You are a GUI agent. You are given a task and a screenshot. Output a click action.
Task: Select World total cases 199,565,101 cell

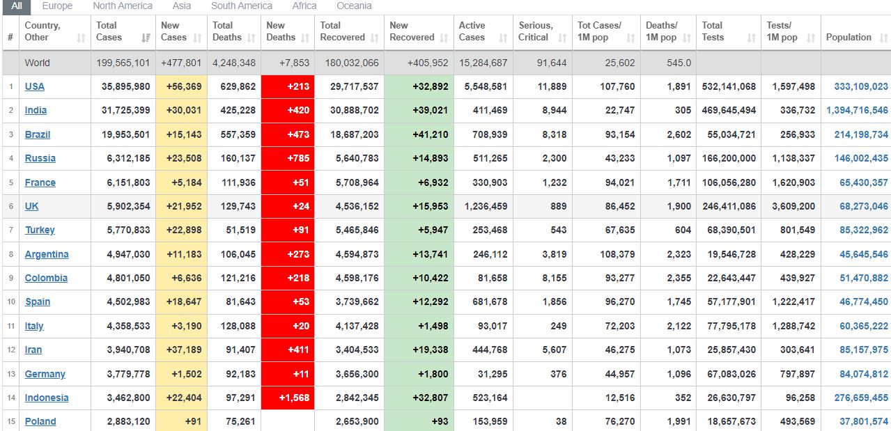pos(123,63)
